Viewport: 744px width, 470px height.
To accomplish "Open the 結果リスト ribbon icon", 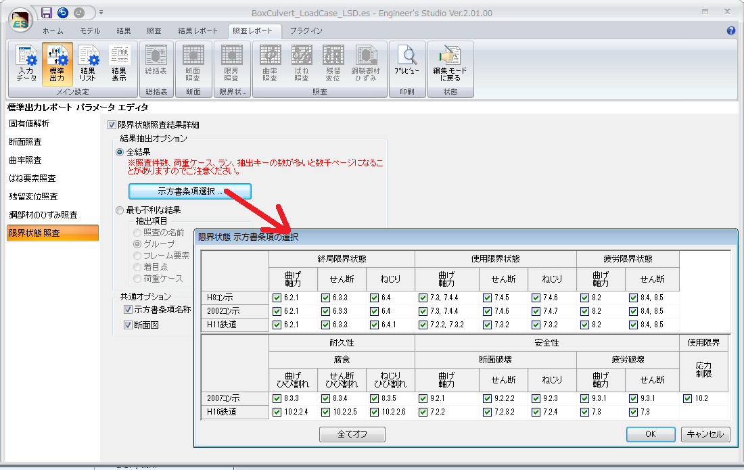I will tap(88, 64).
